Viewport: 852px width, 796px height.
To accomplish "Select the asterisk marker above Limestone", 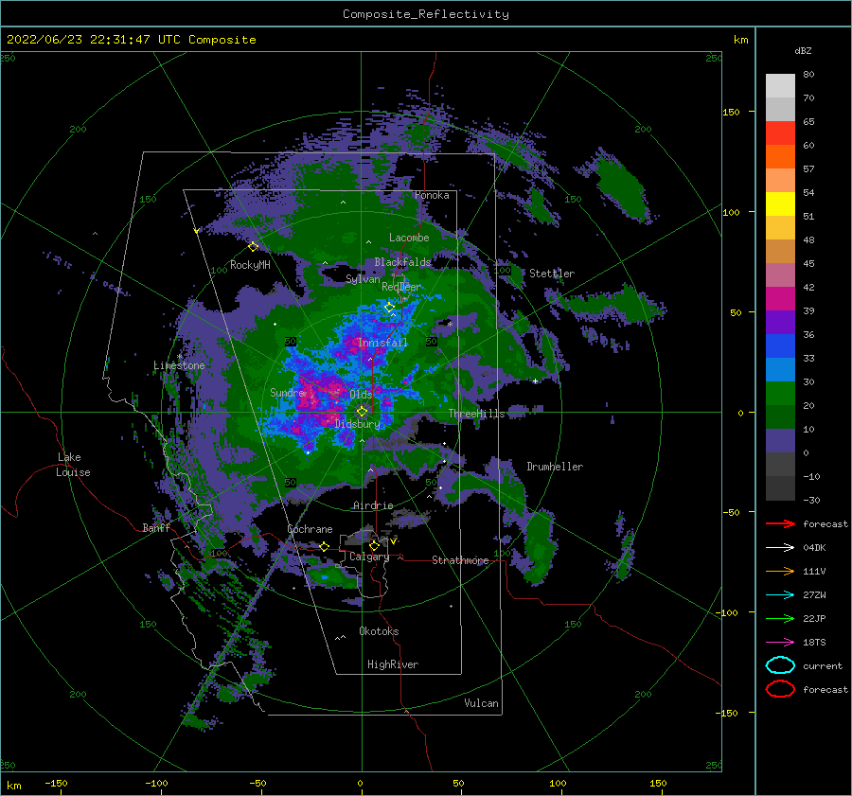I will pyautogui.click(x=179, y=357).
